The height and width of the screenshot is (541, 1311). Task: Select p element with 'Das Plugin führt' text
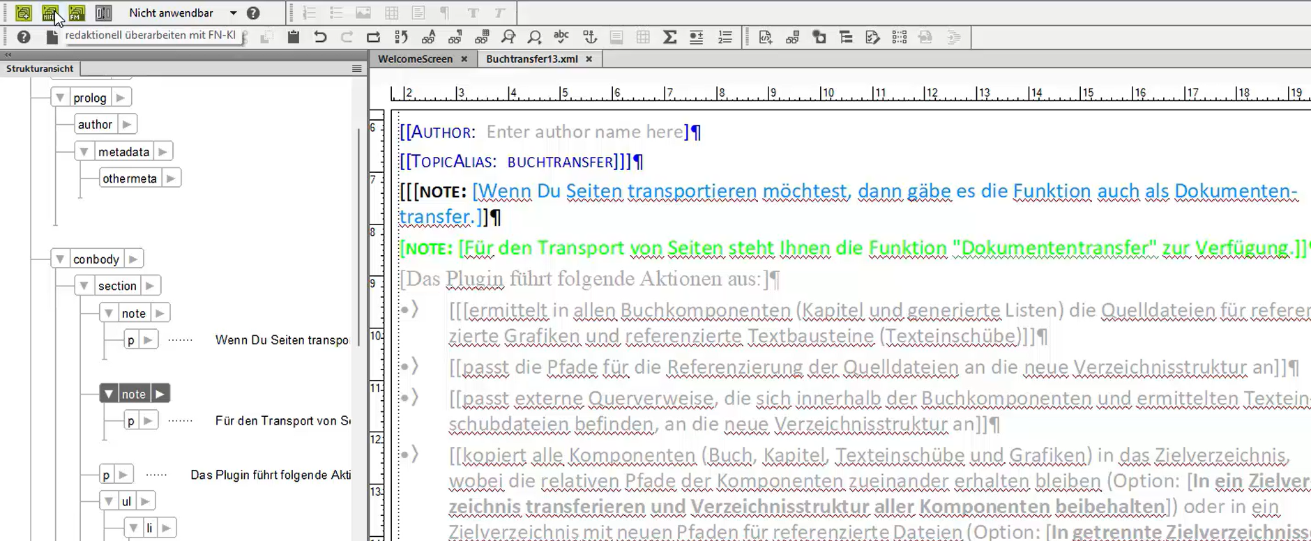(106, 475)
